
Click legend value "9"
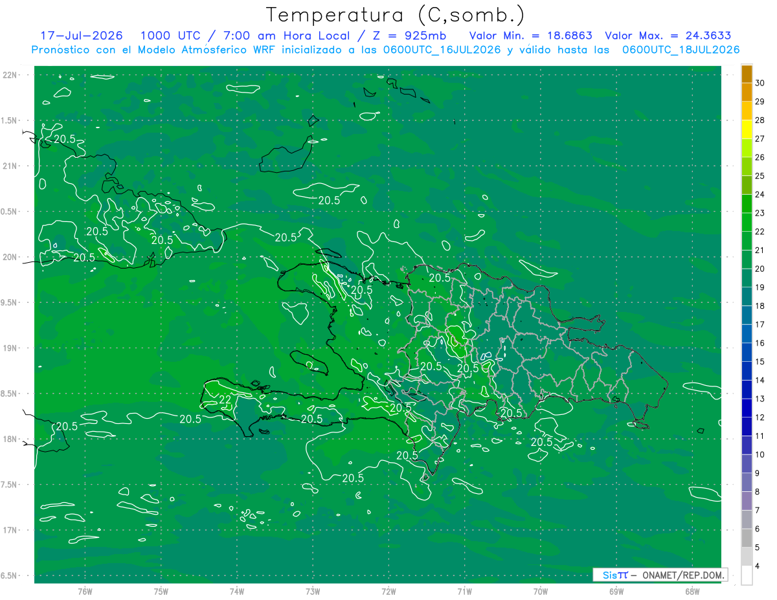coord(758,473)
